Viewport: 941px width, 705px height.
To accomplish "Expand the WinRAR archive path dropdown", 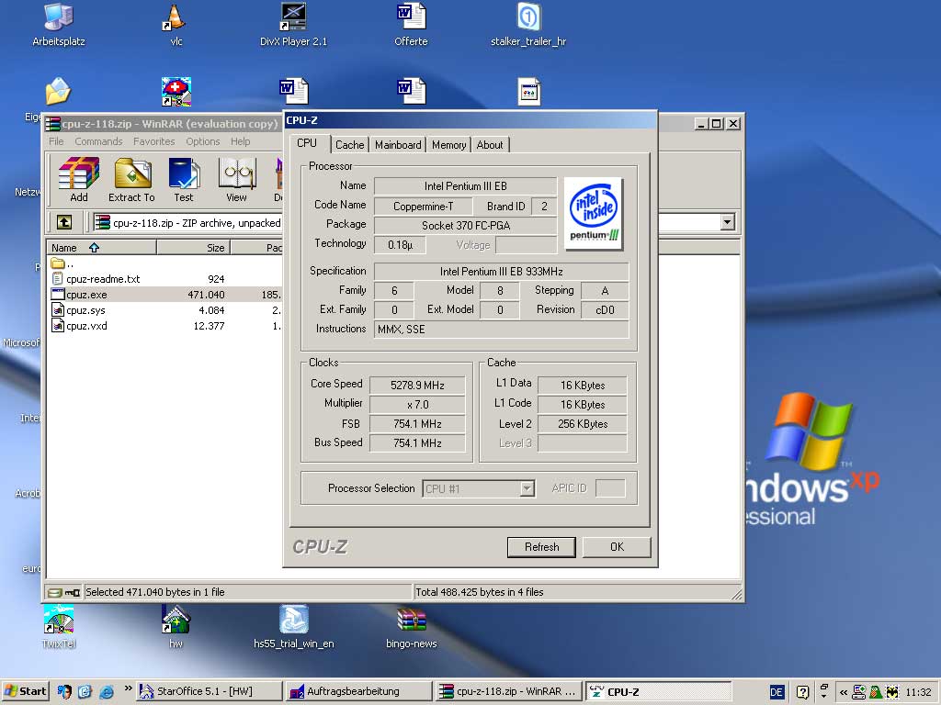I will point(728,222).
